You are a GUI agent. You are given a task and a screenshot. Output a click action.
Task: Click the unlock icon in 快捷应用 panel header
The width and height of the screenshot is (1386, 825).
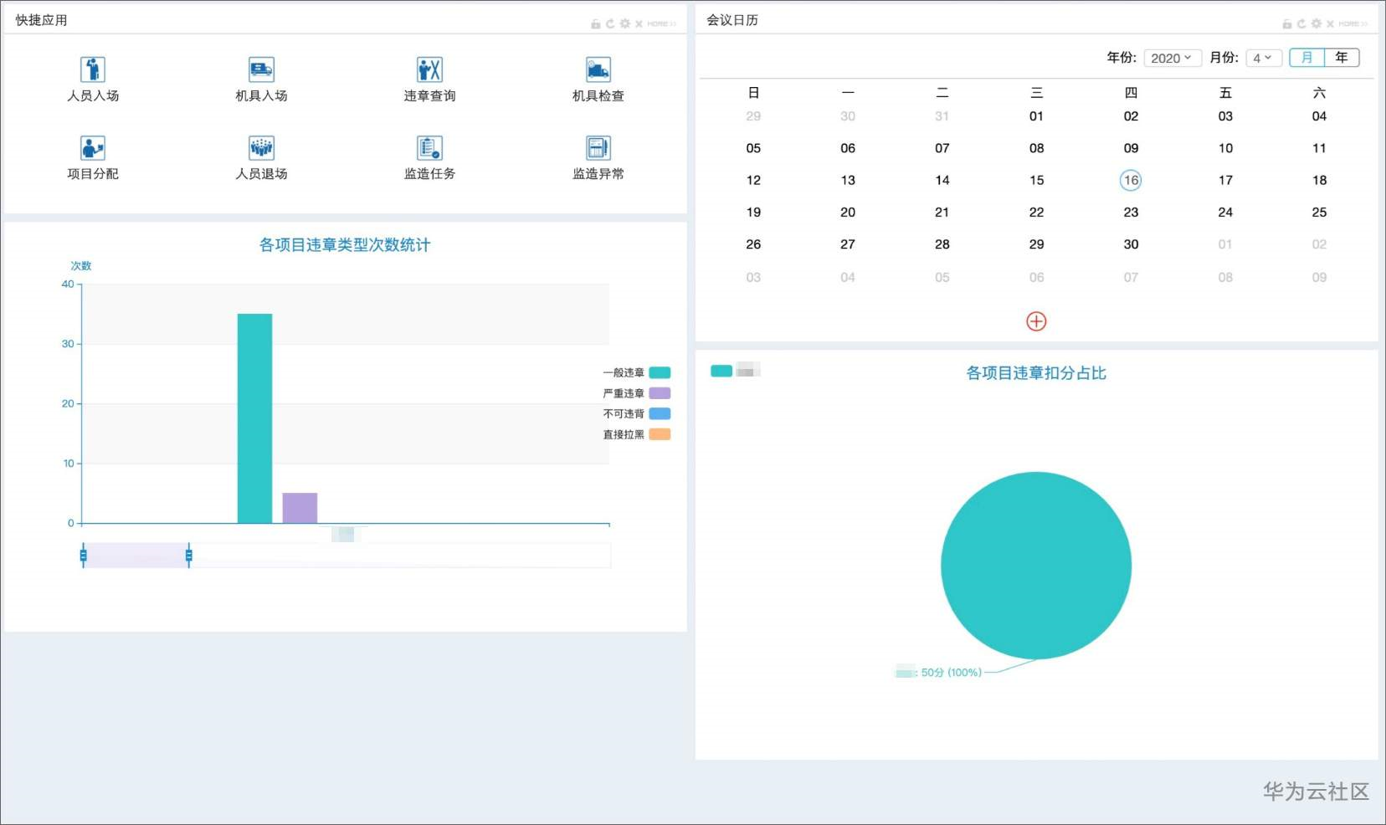[x=596, y=24]
